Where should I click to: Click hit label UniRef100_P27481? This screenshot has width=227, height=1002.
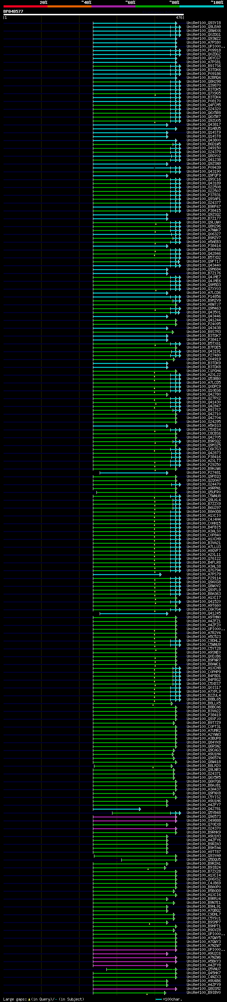(204, 473)
